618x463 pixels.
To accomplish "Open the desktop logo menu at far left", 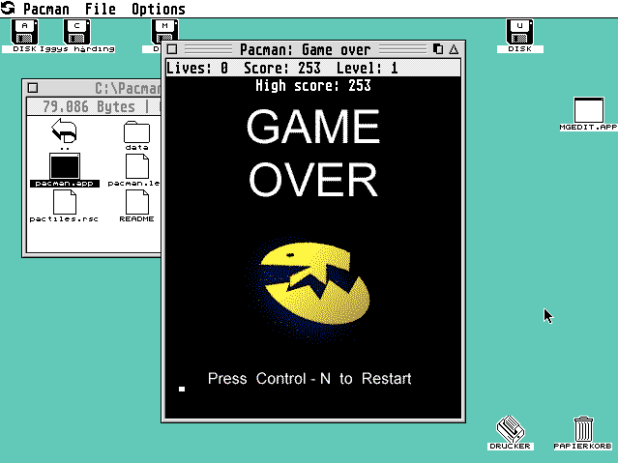I will (9, 9).
